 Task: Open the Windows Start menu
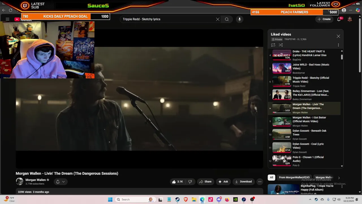coord(110,199)
